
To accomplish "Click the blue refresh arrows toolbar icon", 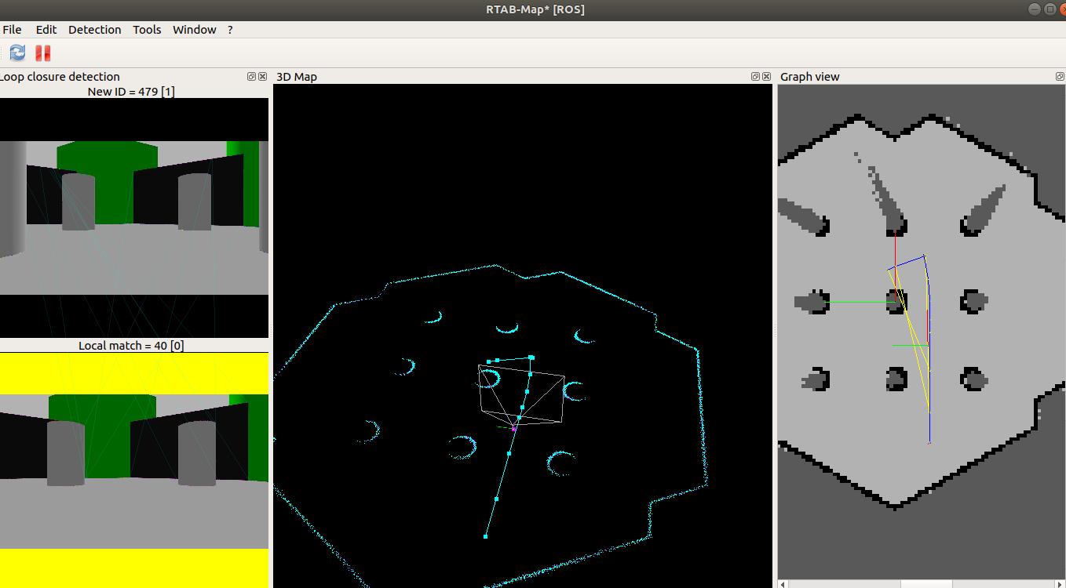I will click(17, 53).
